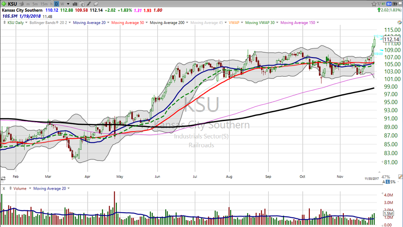Click the chart bar-style icon
Image resolution: width=403 pixels, height=227 pixels.
pyautogui.click(x=75, y=4)
